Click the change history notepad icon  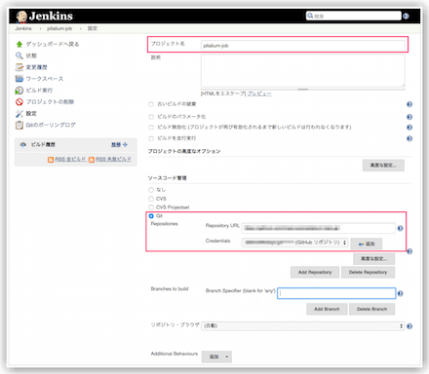(19, 67)
